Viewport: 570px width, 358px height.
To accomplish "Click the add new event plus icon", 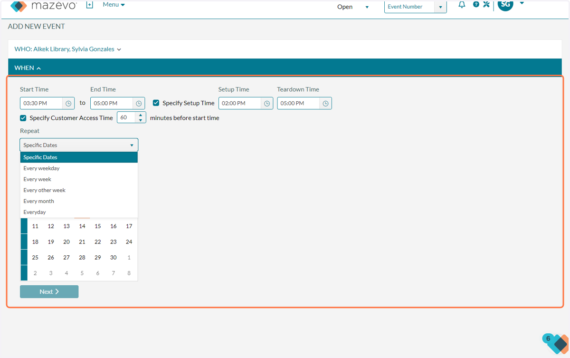I will (89, 5).
